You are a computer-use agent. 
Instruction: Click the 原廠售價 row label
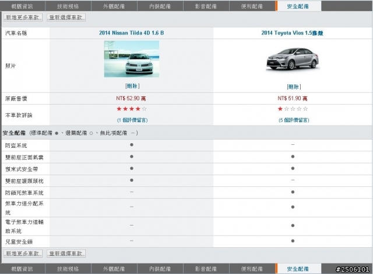(x=16, y=99)
